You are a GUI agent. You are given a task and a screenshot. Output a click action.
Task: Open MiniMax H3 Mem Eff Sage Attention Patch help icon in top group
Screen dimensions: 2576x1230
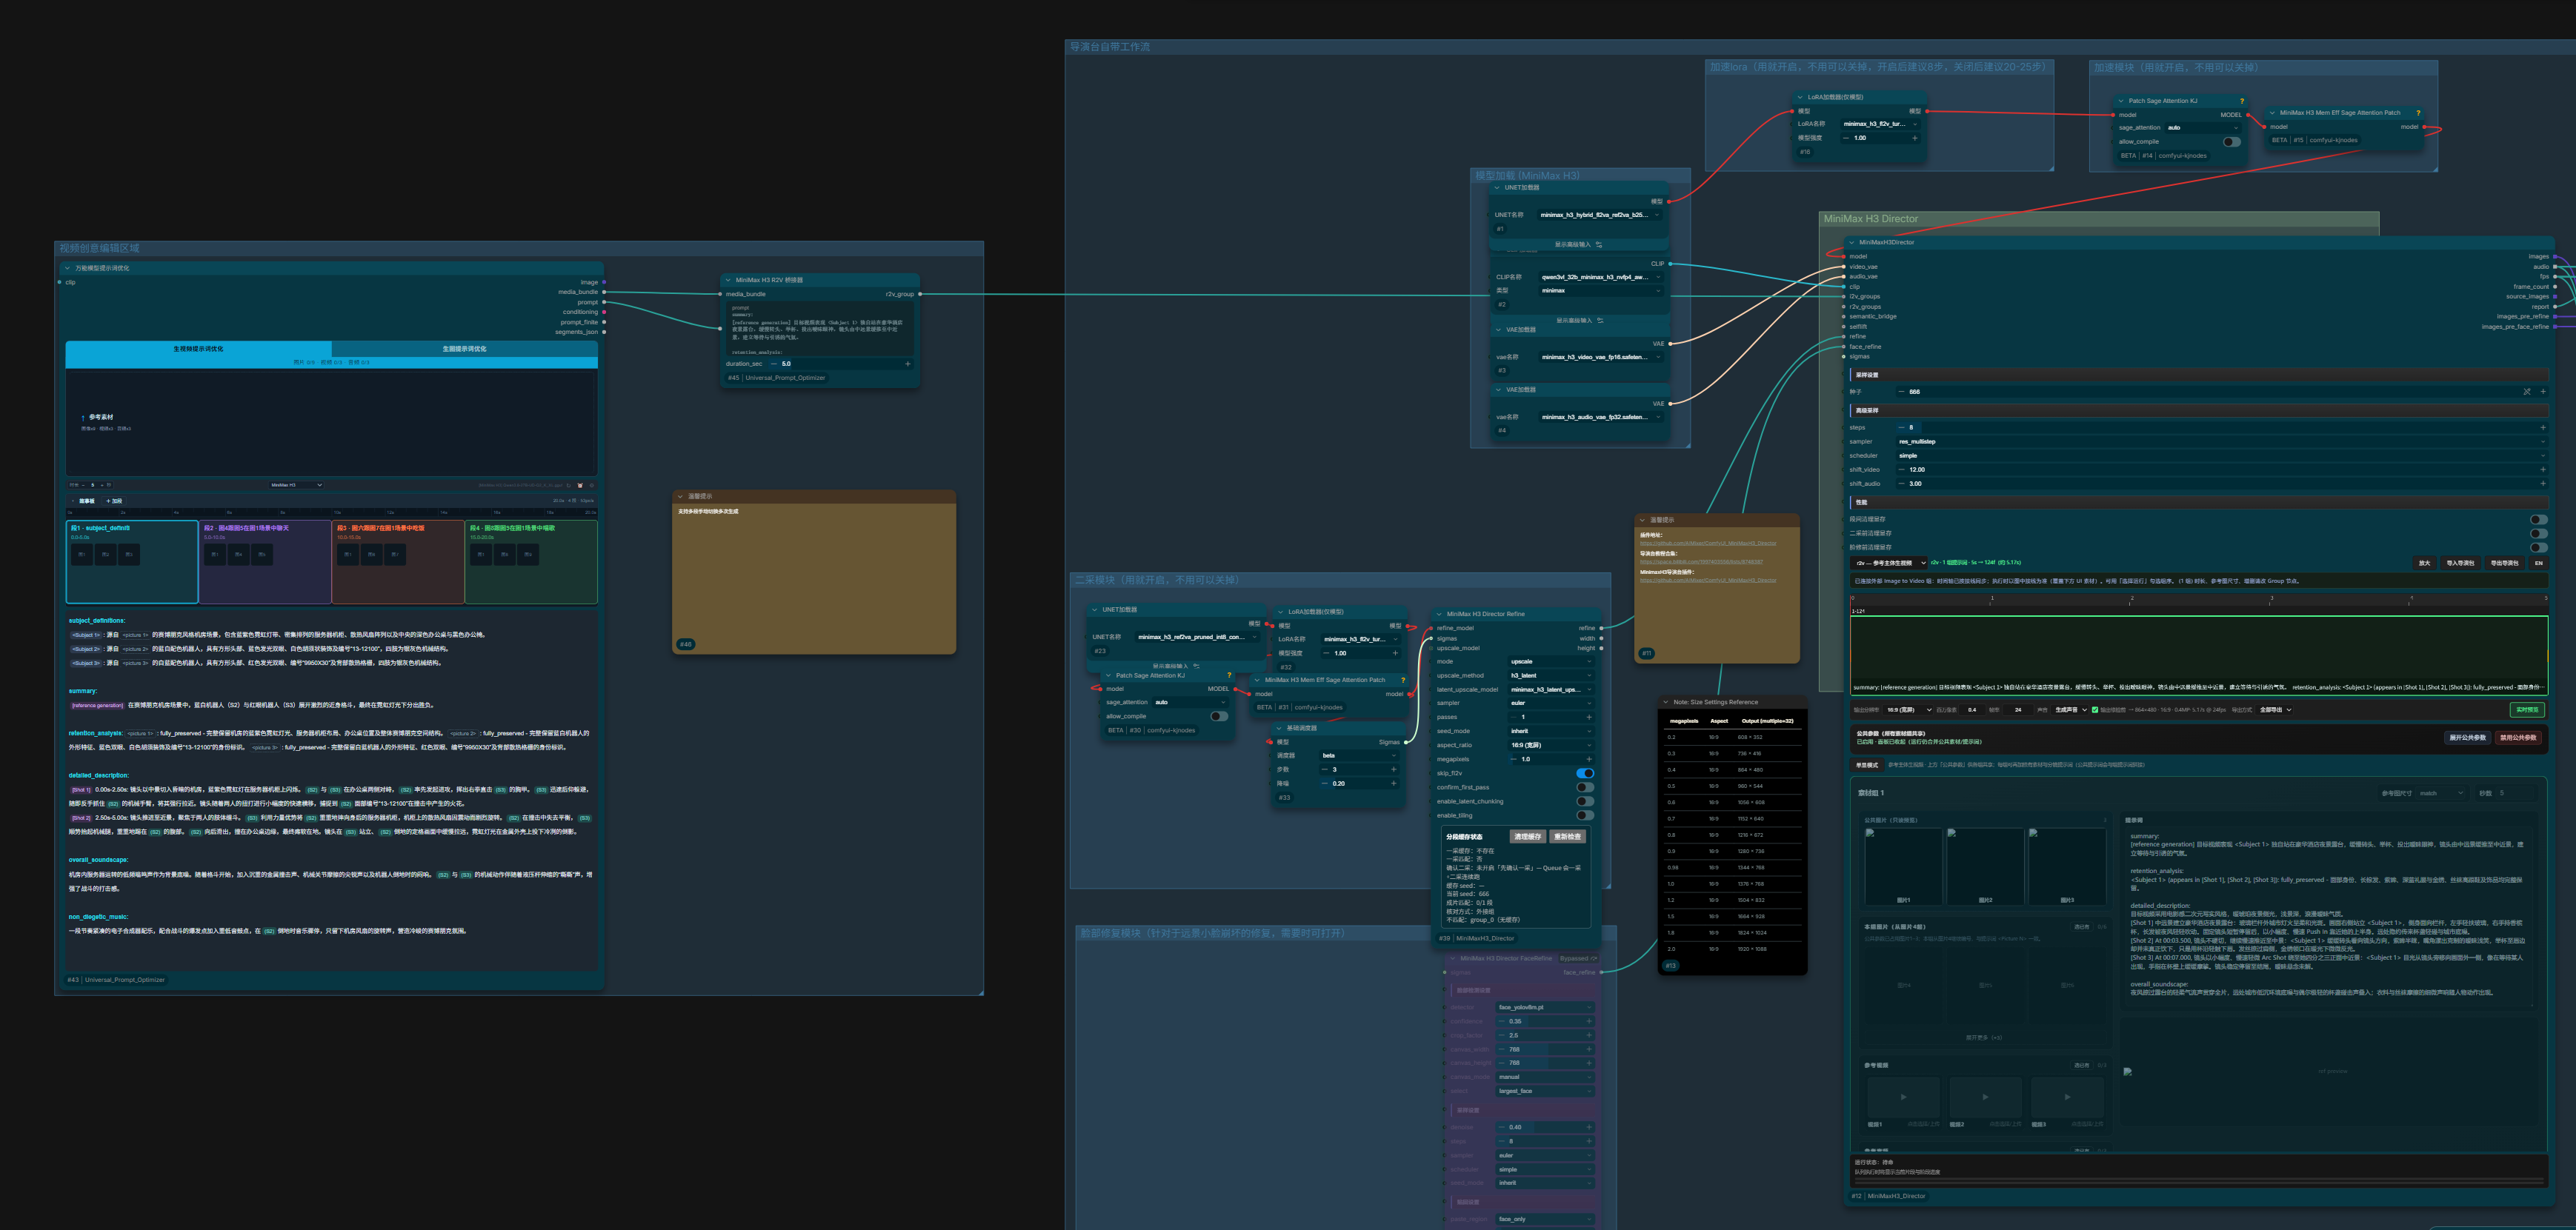click(x=2418, y=113)
